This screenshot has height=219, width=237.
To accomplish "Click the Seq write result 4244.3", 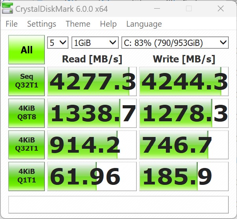I will coord(184,81).
